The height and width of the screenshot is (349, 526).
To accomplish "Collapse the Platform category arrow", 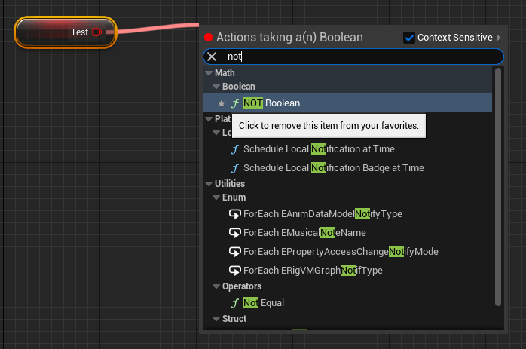I will pyautogui.click(x=209, y=119).
